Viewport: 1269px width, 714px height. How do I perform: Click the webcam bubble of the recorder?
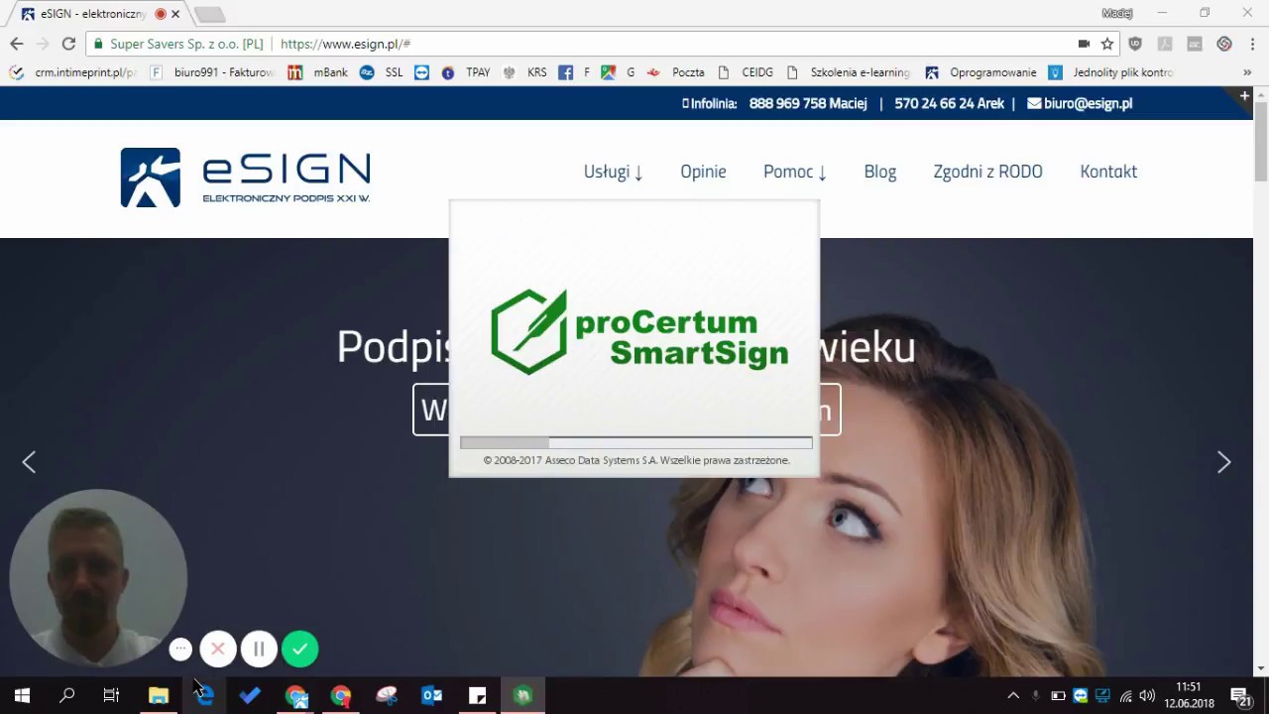(98, 577)
